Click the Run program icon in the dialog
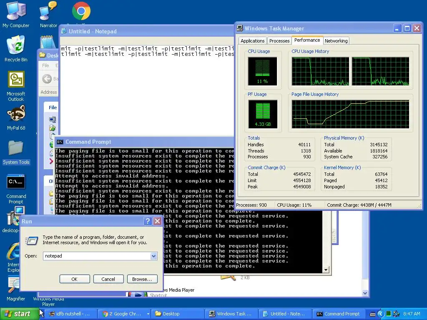The image size is (427, 320). click(32, 240)
